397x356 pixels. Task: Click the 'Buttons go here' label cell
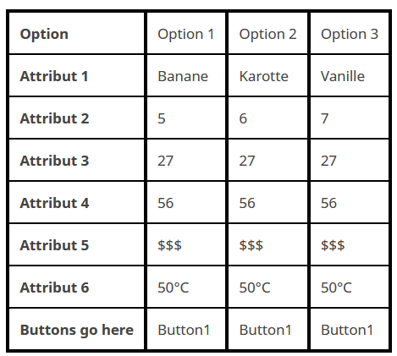pos(76,330)
